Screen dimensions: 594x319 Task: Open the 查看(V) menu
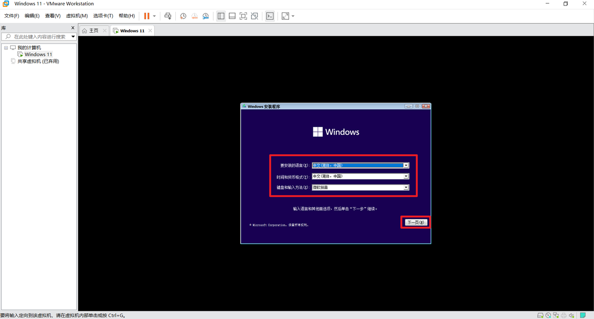coord(53,16)
